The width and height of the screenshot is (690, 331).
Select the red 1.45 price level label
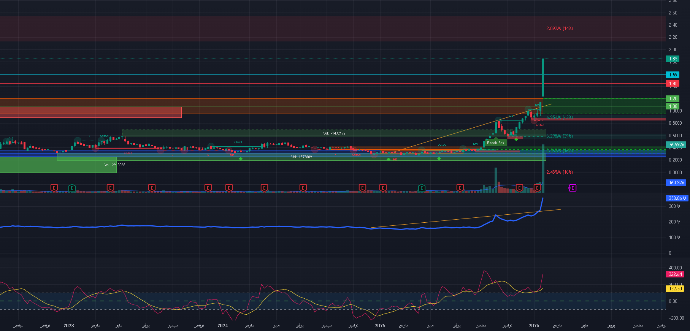coord(673,84)
